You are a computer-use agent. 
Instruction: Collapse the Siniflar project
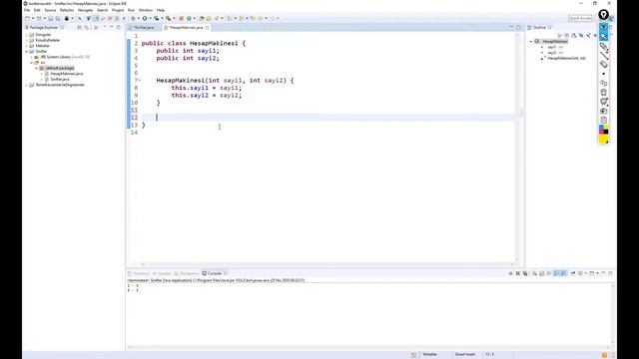[27, 51]
